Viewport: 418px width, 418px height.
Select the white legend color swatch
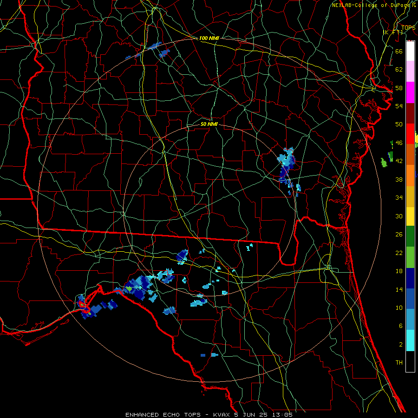tap(410, 51)
